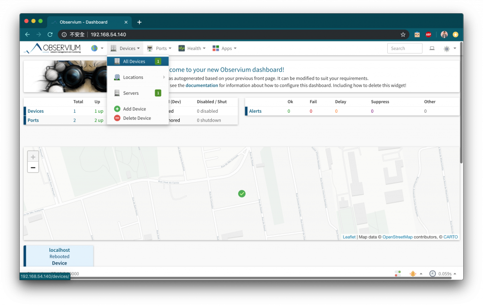
Task: Click the page timing clock icon
Action: tap(433, 273)
